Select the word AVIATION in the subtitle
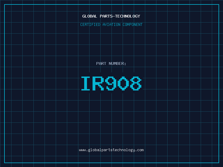The width and height of the screenshot is (223, 167). tap(111, 24)
